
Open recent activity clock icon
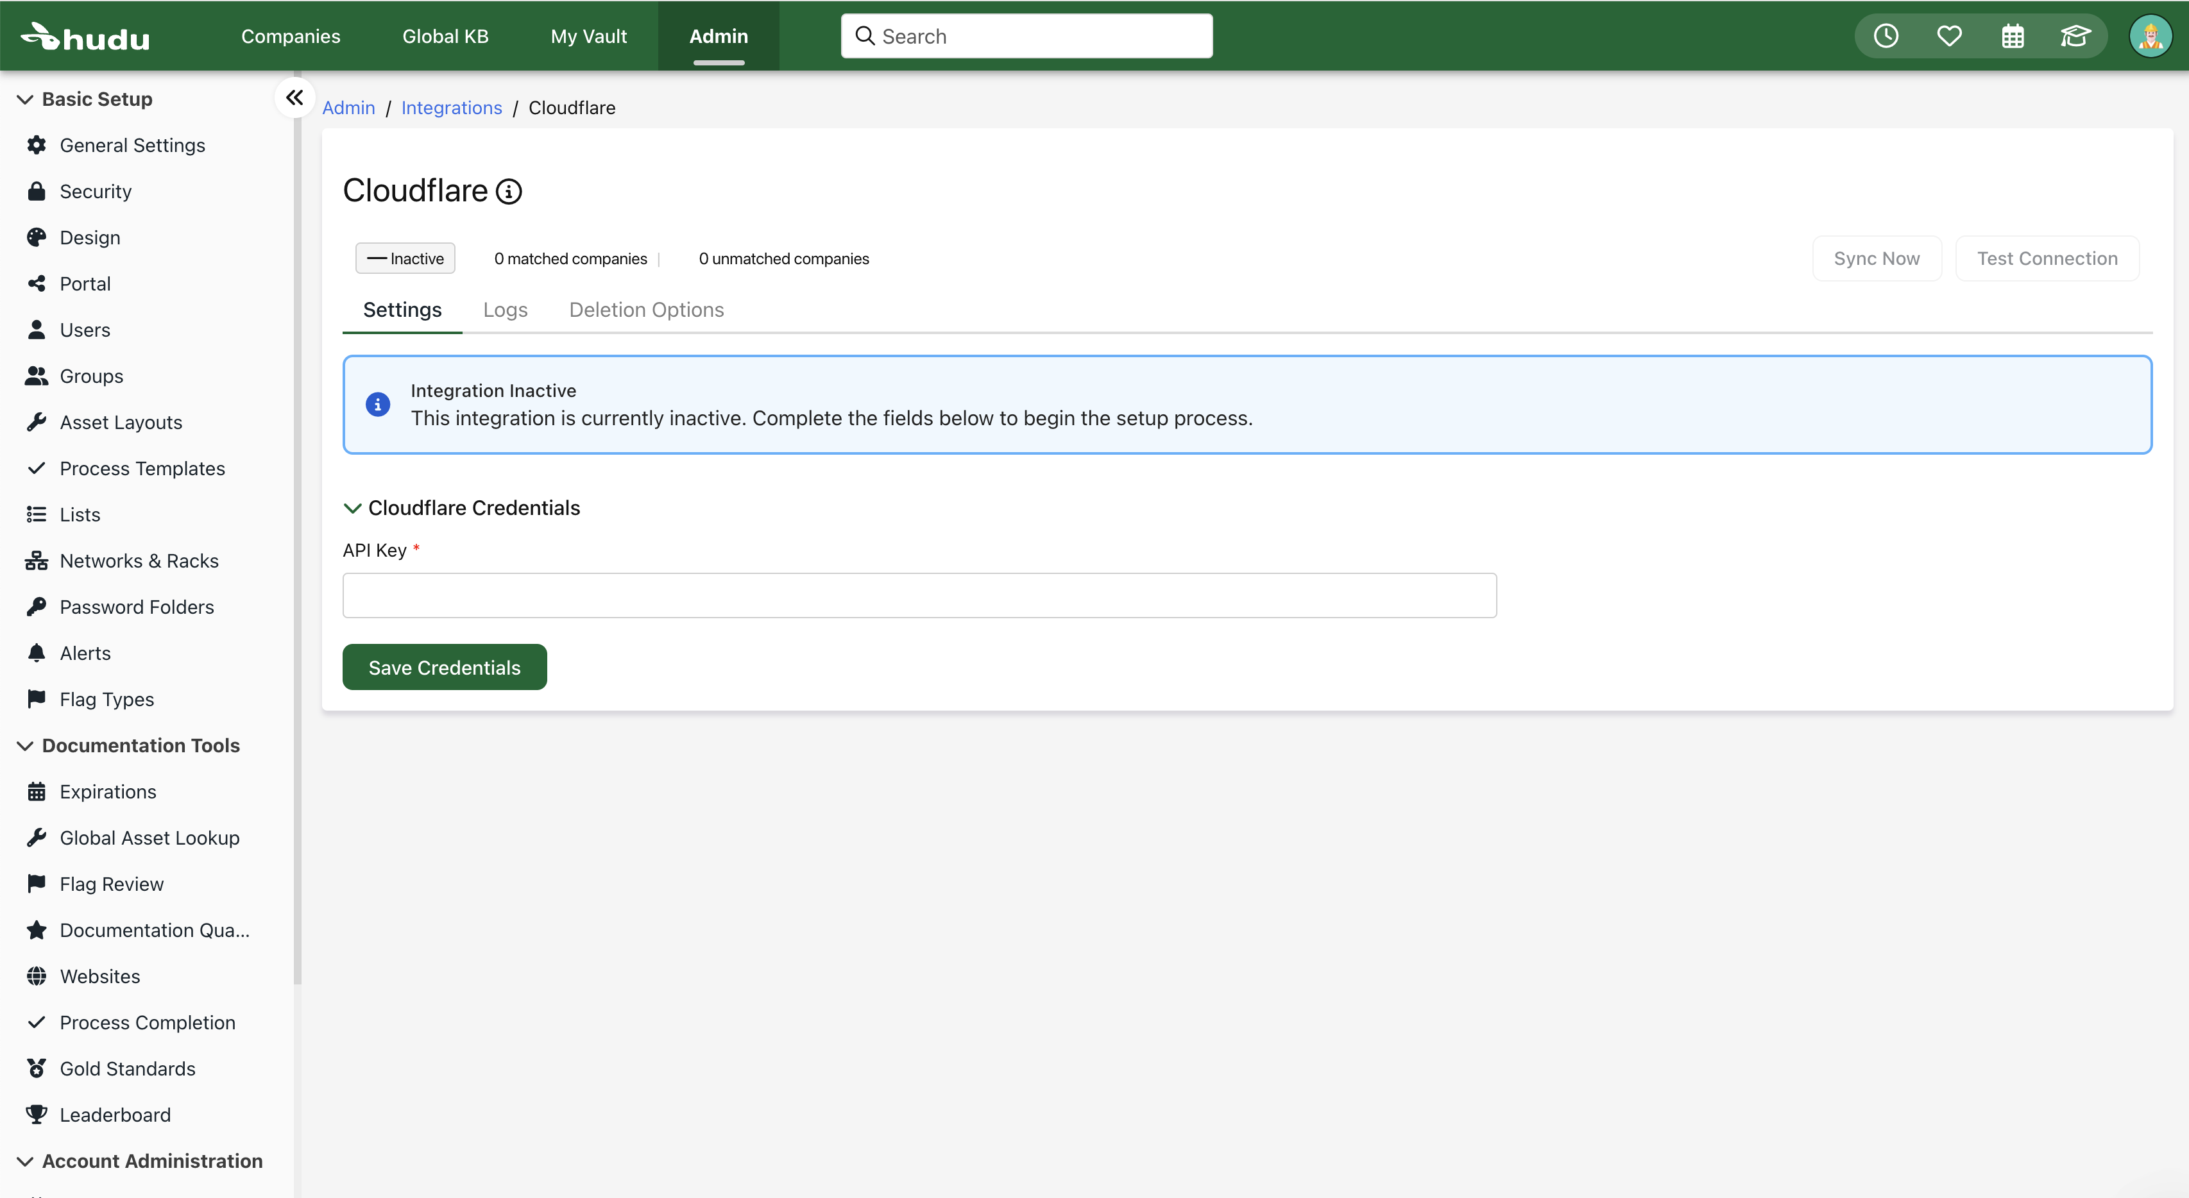point(1886,36)
